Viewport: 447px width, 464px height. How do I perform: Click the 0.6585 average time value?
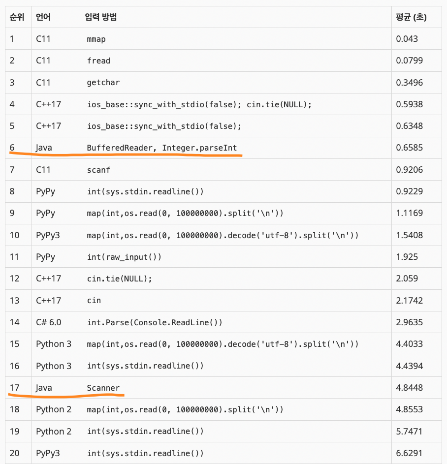406,148
